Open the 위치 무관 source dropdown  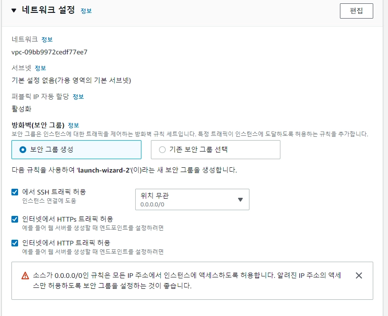192,199
